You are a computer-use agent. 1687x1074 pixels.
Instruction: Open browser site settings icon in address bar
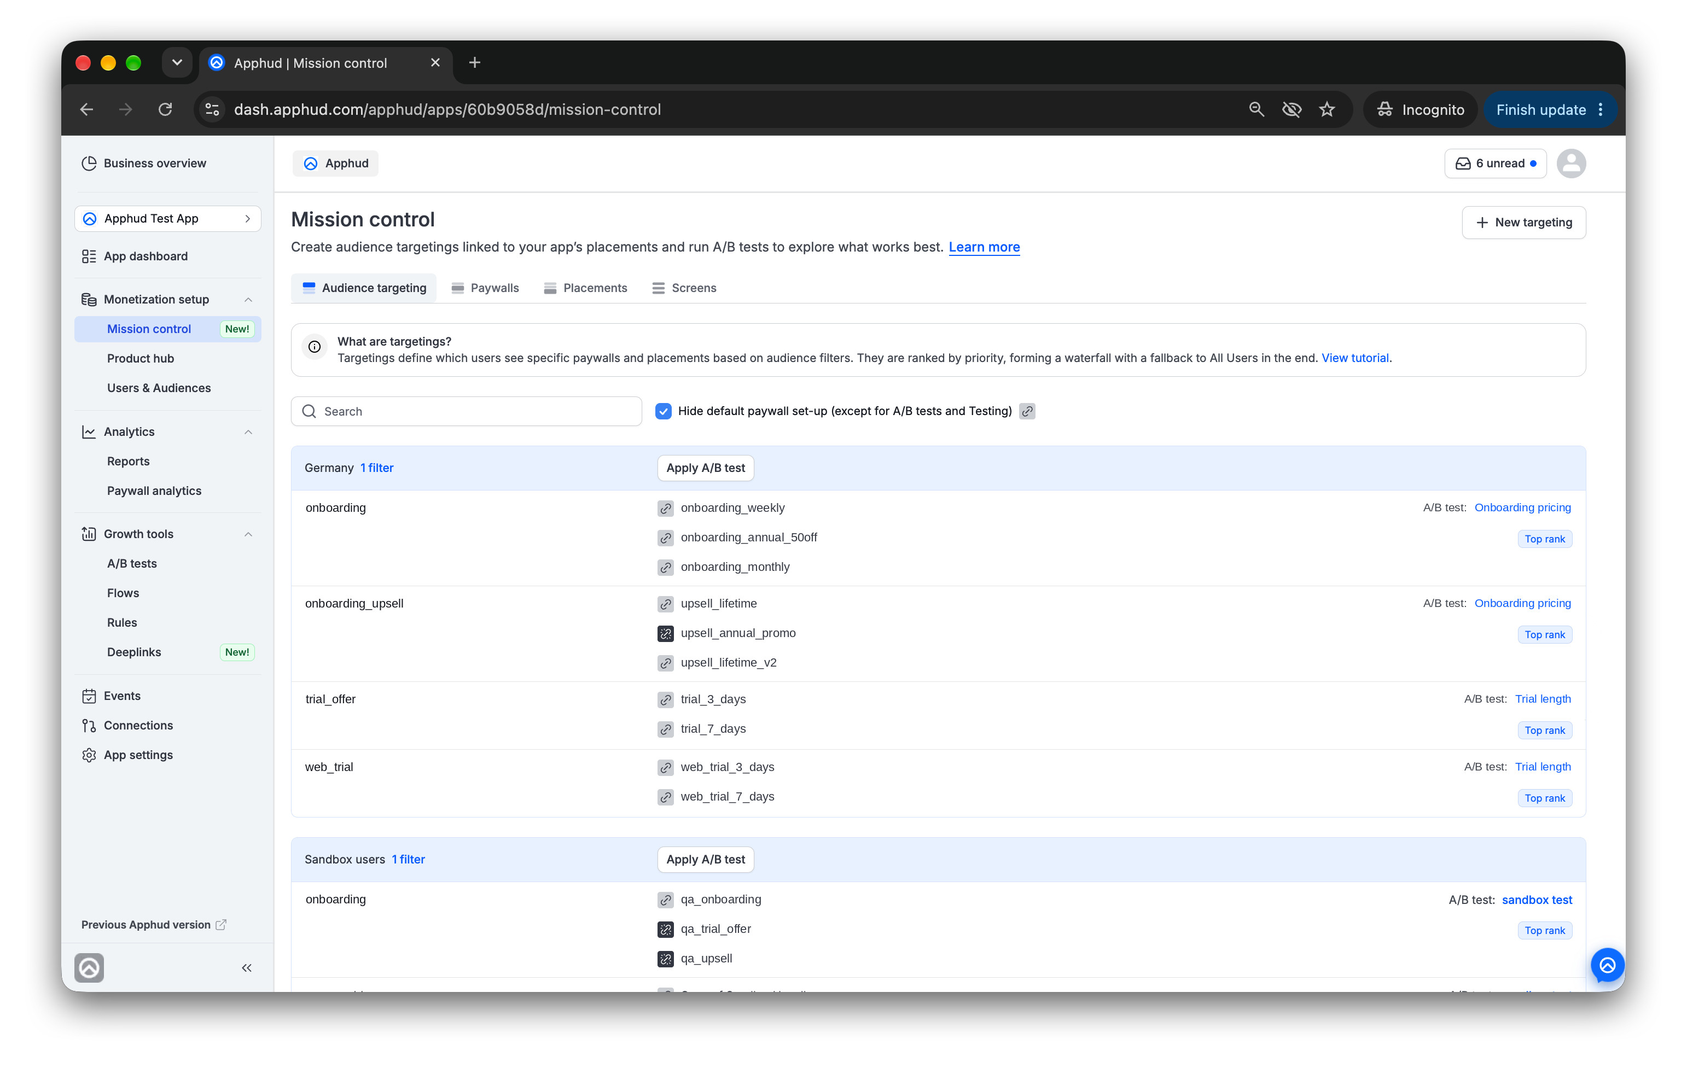pos(212,109)
